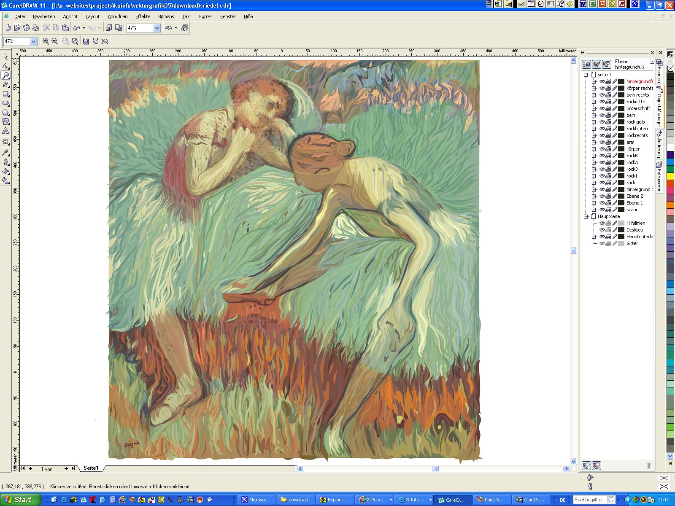Click Zoom to All Objects icon
Viewport: 675px width, 506px height.
tap(75, 41)
